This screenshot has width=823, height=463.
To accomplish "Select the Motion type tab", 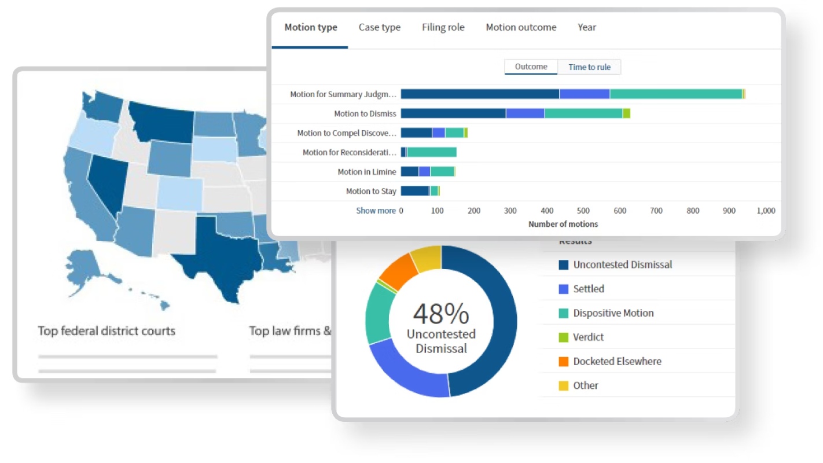I will (311, 27).
